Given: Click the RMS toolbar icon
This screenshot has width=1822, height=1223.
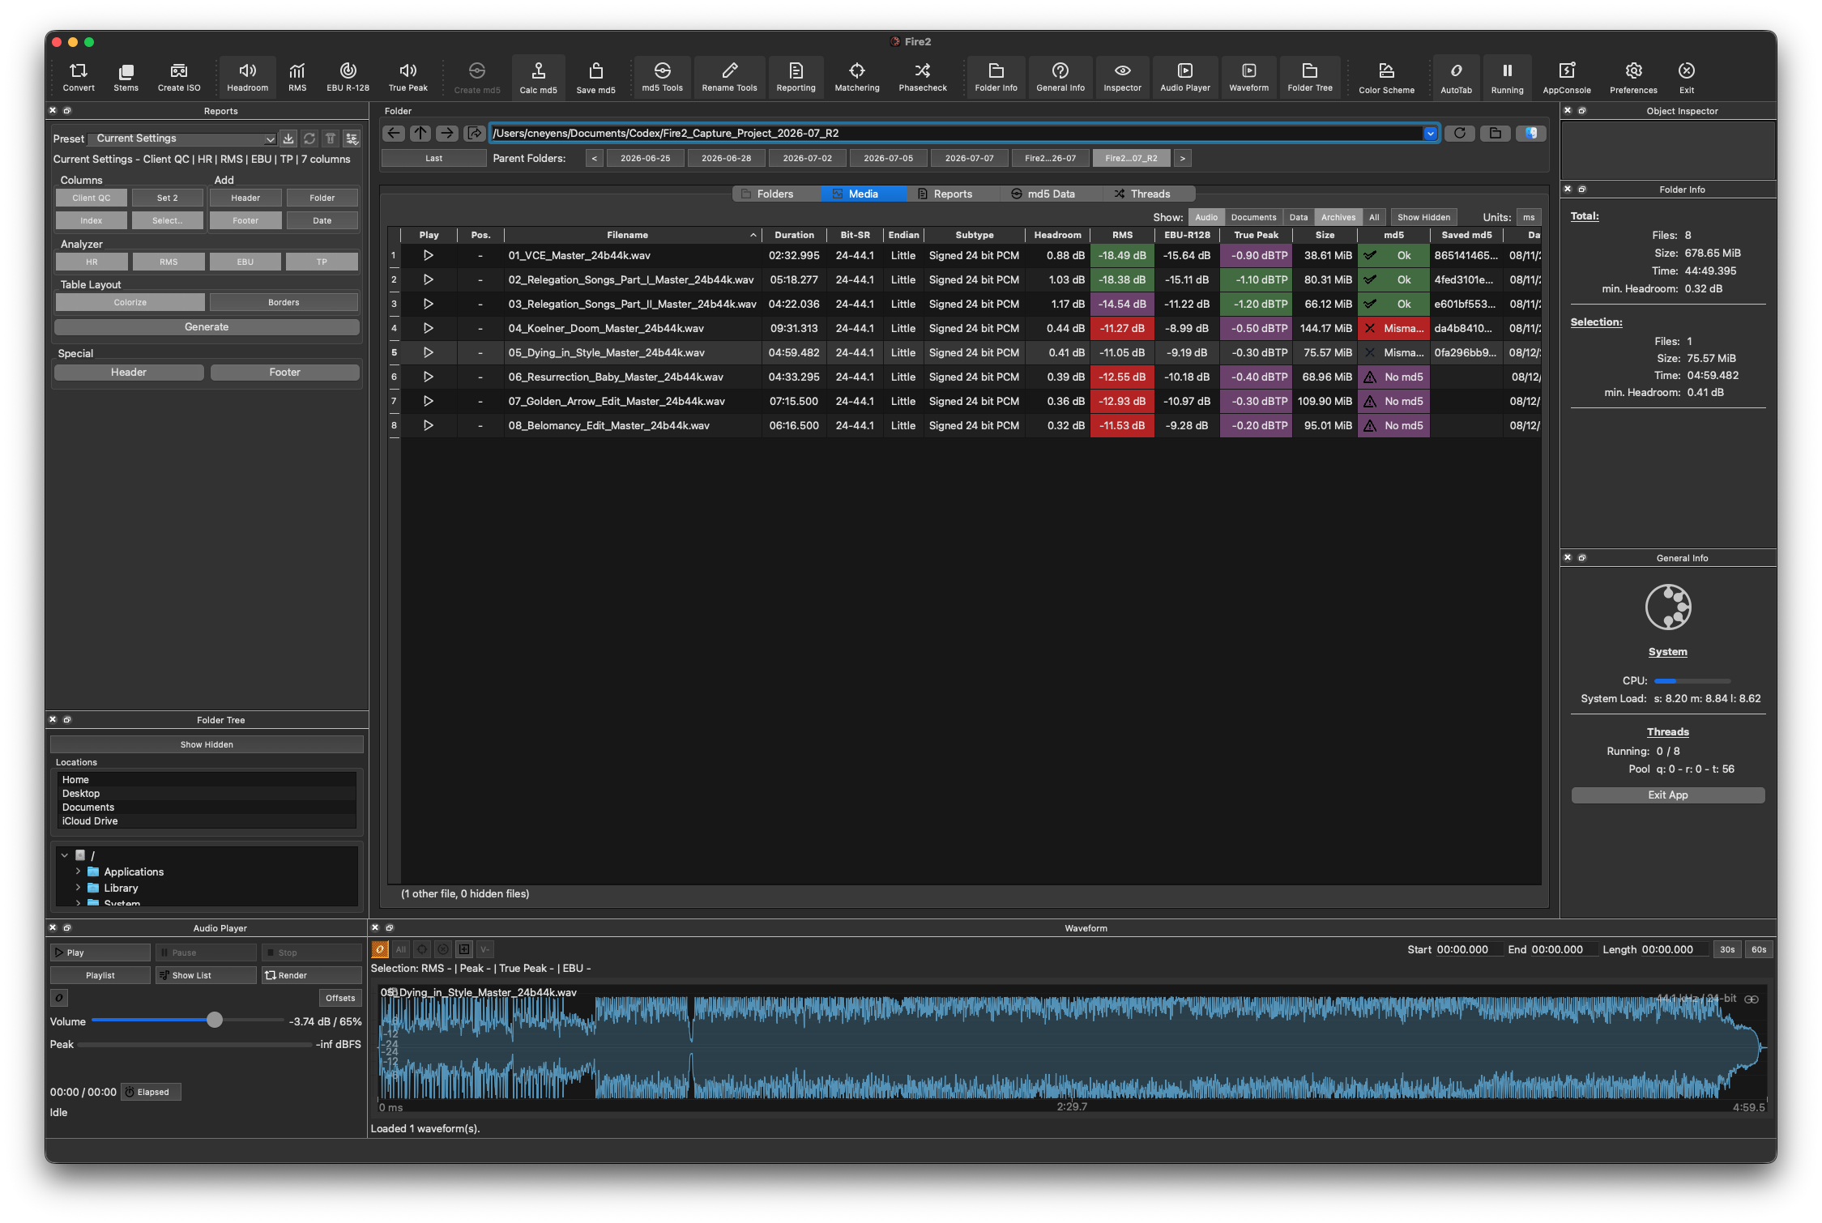Looking at the screenshot, I should [297, 77].
